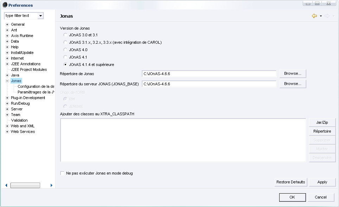339x207 pixels.
Task: Browse for the JONAS_BASE directory
Action: click(x=293, y=84)
